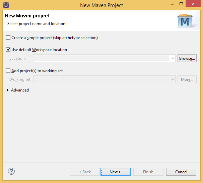Uncheck Use default Workspace location
This screenshot has width=203, height=183.
(x=8, y=50)
